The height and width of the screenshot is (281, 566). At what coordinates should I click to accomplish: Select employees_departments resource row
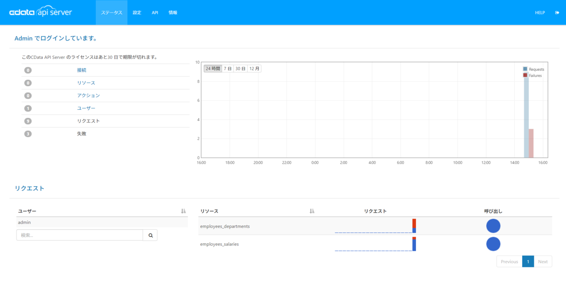(x=375, y=226)
